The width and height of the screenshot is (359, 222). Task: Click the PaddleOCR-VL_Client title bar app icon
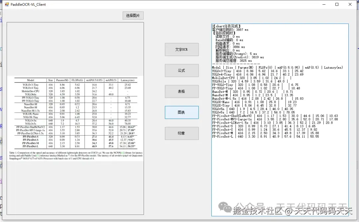[7, 4]
